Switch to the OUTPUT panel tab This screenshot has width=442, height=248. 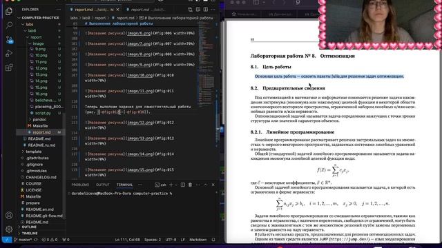103,185
